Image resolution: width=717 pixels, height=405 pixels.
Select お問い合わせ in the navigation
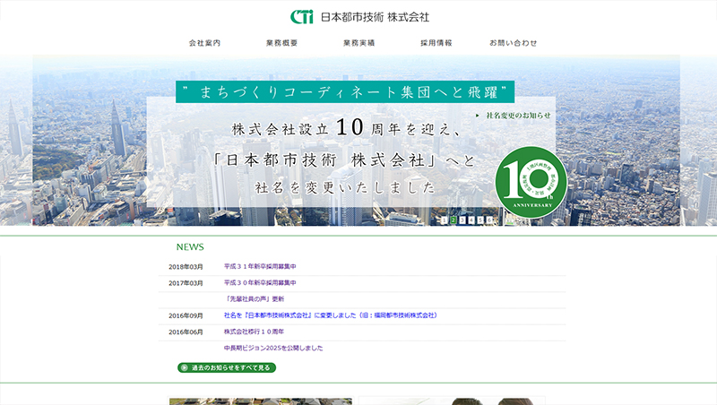(x=514, y=43)
